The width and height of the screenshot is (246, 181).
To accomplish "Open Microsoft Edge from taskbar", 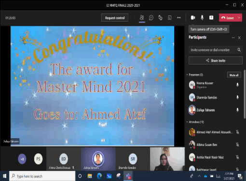I will point(99,176).
